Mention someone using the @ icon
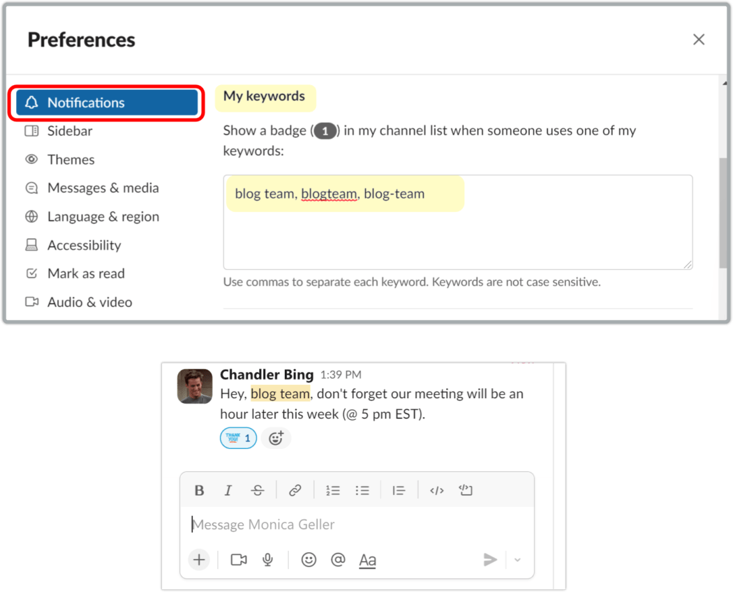 [x=338, y=559]
